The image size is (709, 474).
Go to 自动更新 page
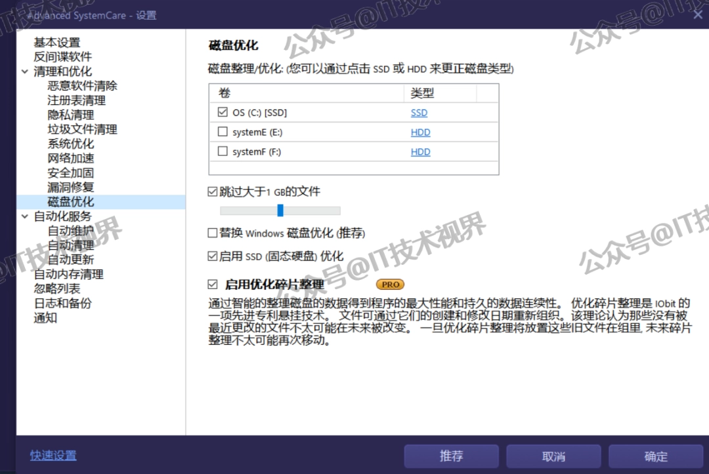70,260
